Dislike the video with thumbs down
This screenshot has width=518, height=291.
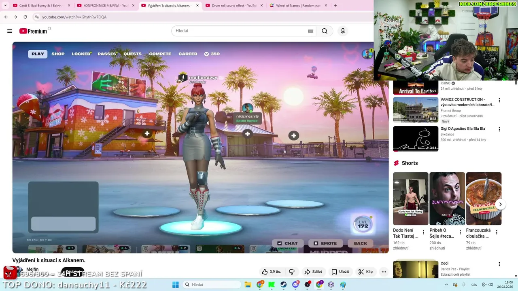point(291,272)
